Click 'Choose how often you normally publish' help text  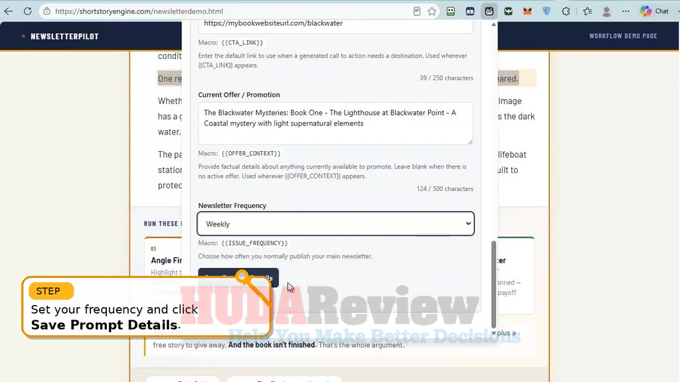coord(285,257)
